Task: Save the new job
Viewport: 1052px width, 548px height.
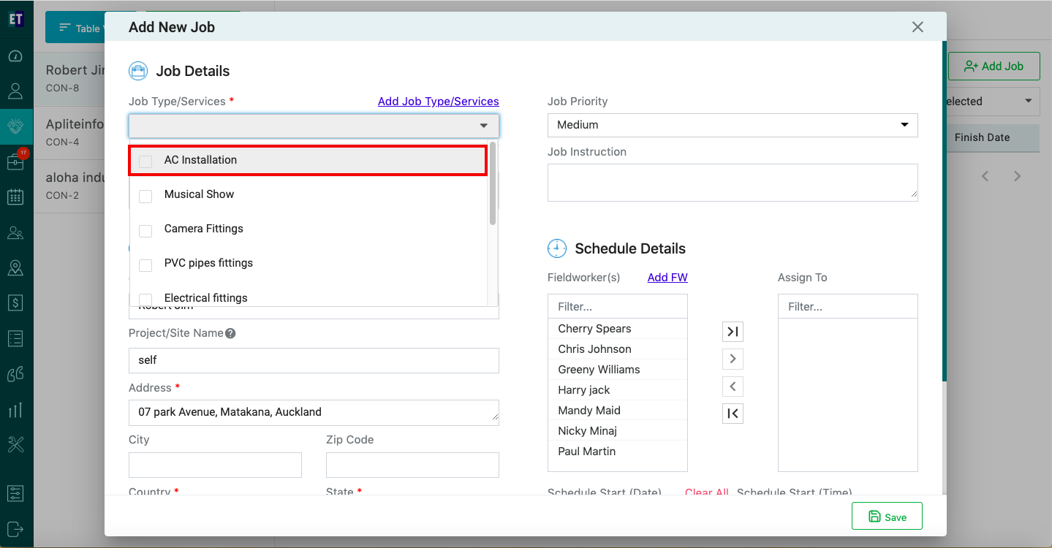Action: (x=887, y=517)
